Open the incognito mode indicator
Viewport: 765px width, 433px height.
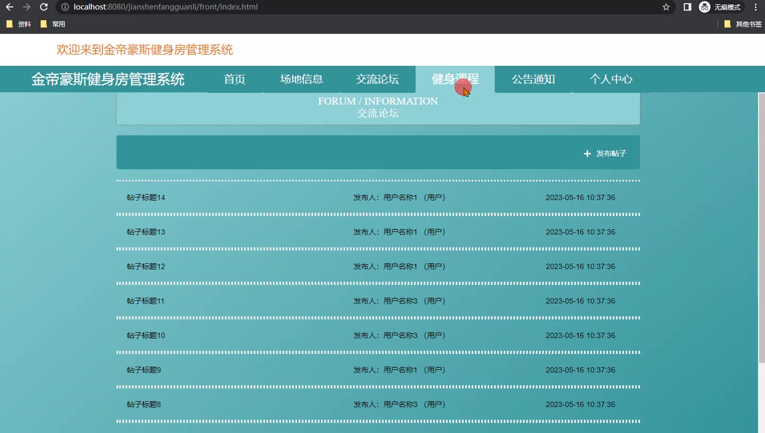point(720,7)
